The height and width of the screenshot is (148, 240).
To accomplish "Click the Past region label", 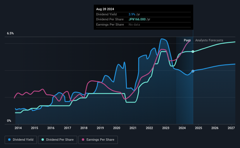I will [x=187, y=40].
